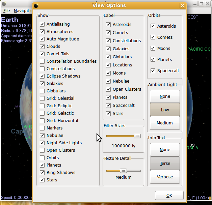Uncheck Atmospheres checkbox
This screenshot has height=205, width=212.
click(42, 32)
